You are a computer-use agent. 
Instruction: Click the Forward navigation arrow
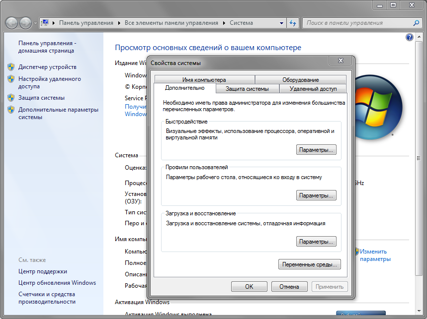click(25, 22)
